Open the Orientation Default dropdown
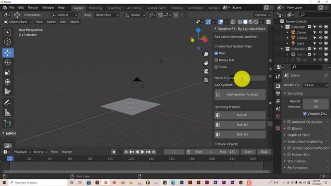The height and width of the screenshot is (186, 331). coord(64,15)
